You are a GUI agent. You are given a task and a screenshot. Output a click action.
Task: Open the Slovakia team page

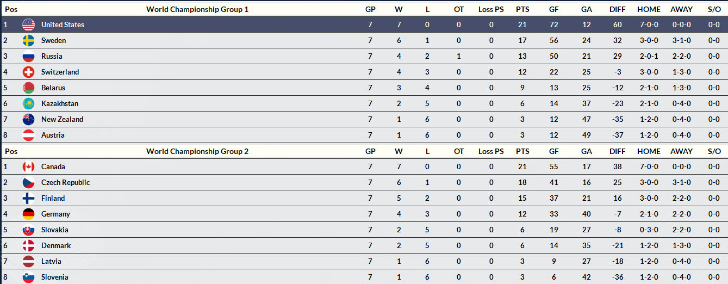54,230
